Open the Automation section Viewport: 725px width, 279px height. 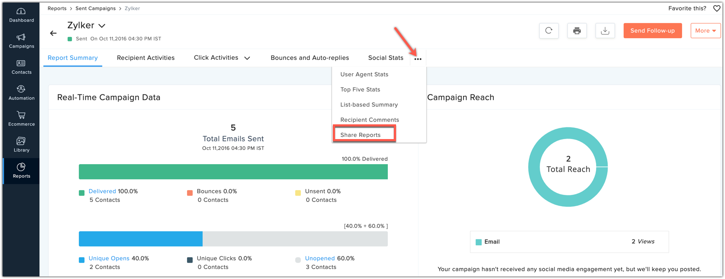coord(21,93)
